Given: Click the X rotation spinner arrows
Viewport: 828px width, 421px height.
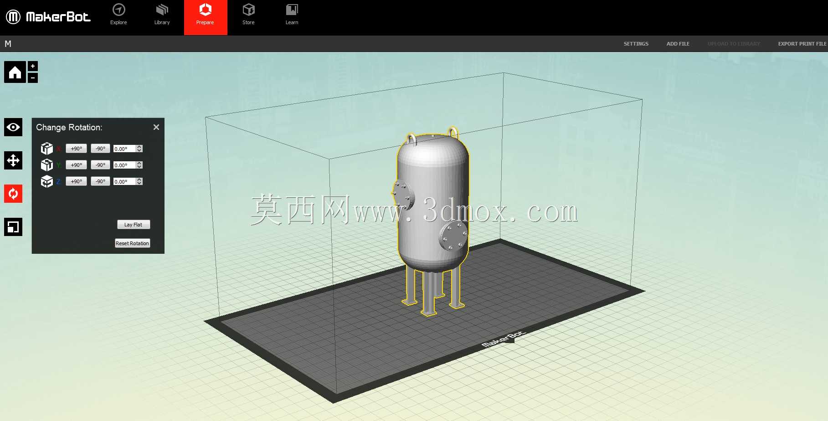Looking at the screenshot, I should tap(139, 149).
